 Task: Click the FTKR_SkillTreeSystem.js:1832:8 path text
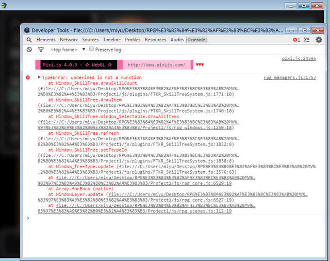(x=136, y=144)
